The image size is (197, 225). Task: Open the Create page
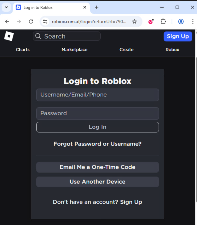coord(126,50)
